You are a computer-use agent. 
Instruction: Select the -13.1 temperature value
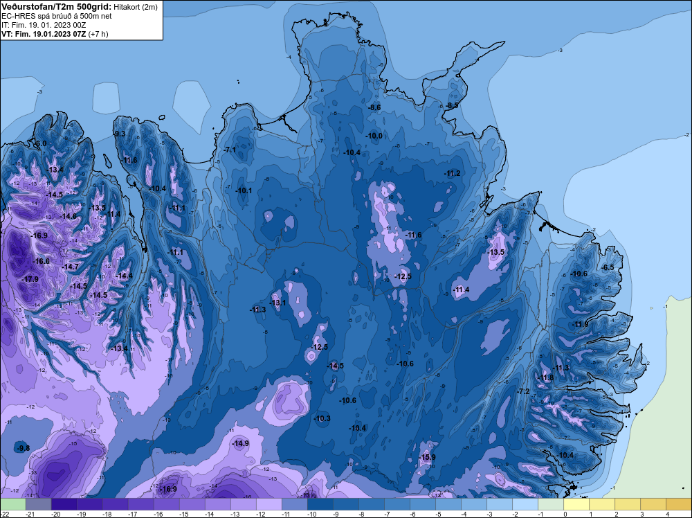278,303
